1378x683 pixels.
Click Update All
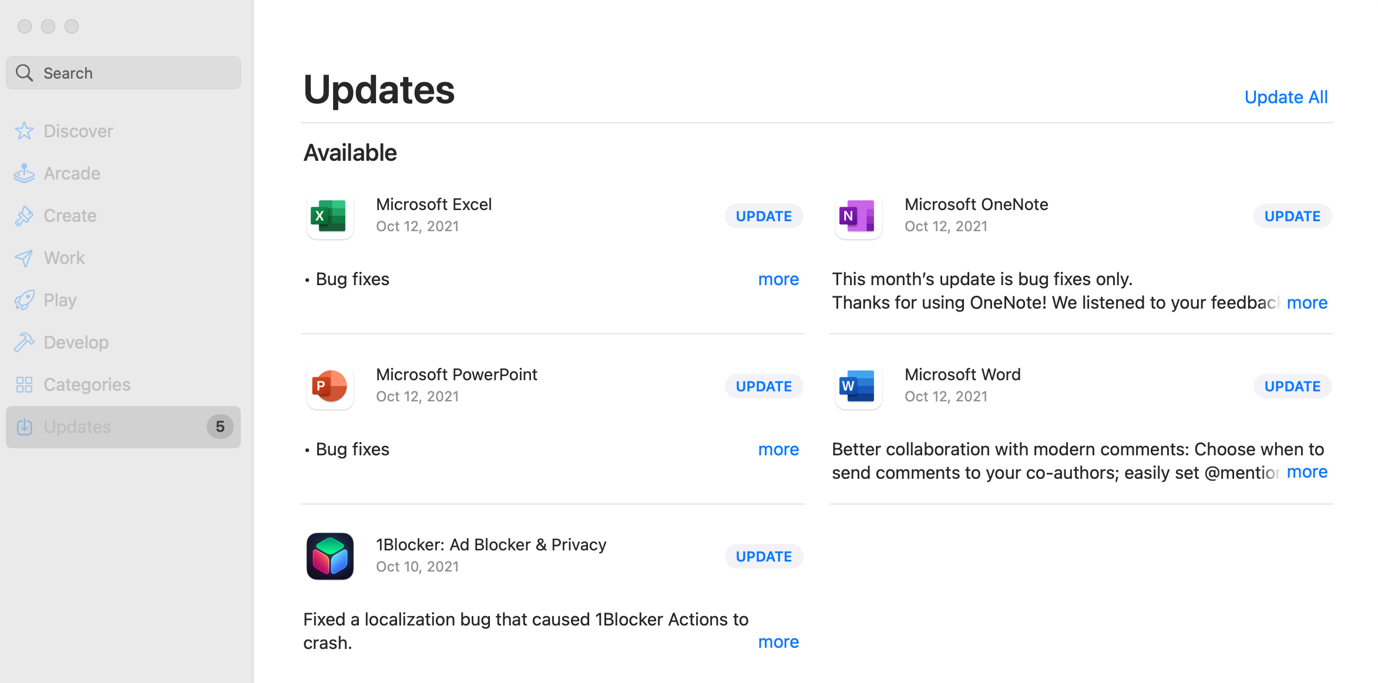pos(1286,97)
